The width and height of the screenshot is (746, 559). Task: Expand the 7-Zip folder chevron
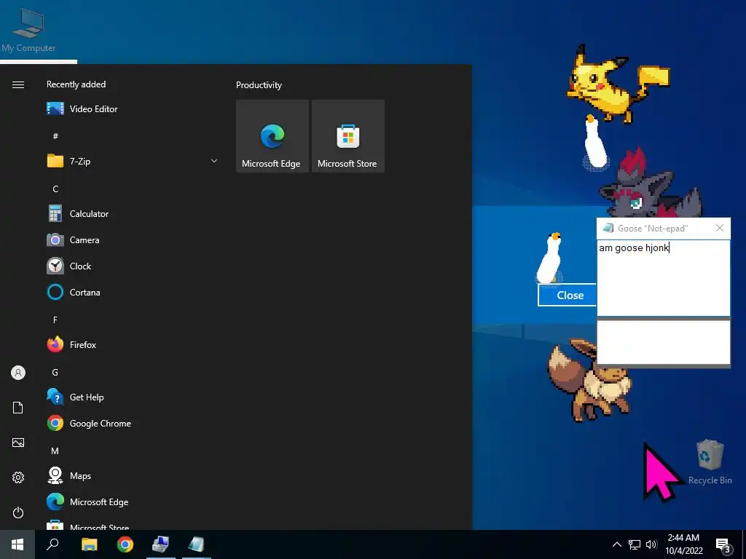[214, 161]
